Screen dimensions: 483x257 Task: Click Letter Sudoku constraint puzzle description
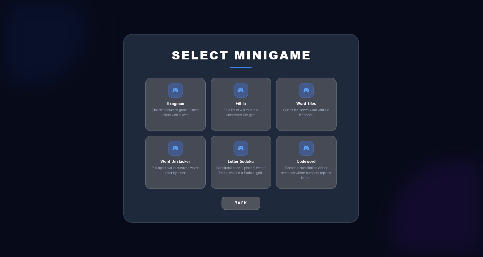241,170
